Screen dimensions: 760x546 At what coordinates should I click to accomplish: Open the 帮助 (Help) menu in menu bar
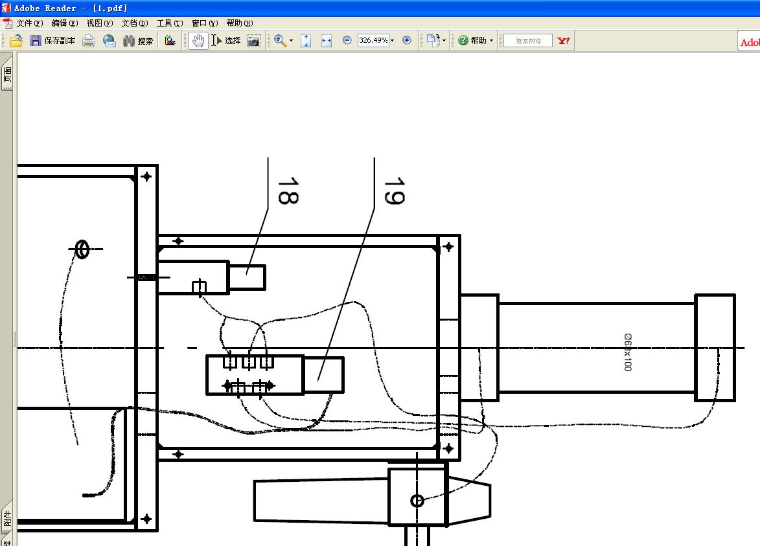(240, 23)
